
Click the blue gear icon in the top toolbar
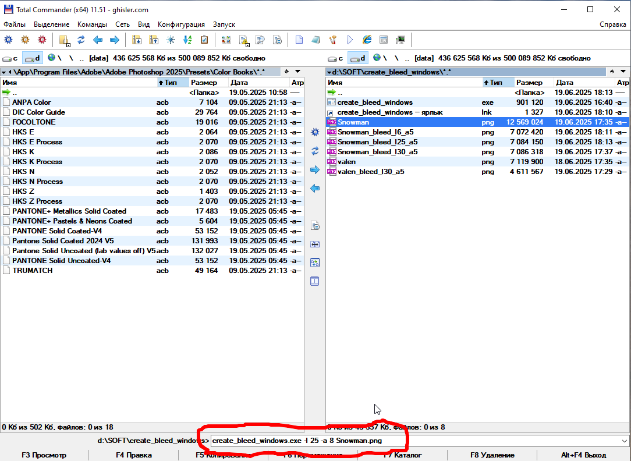(x=9, y=40)
